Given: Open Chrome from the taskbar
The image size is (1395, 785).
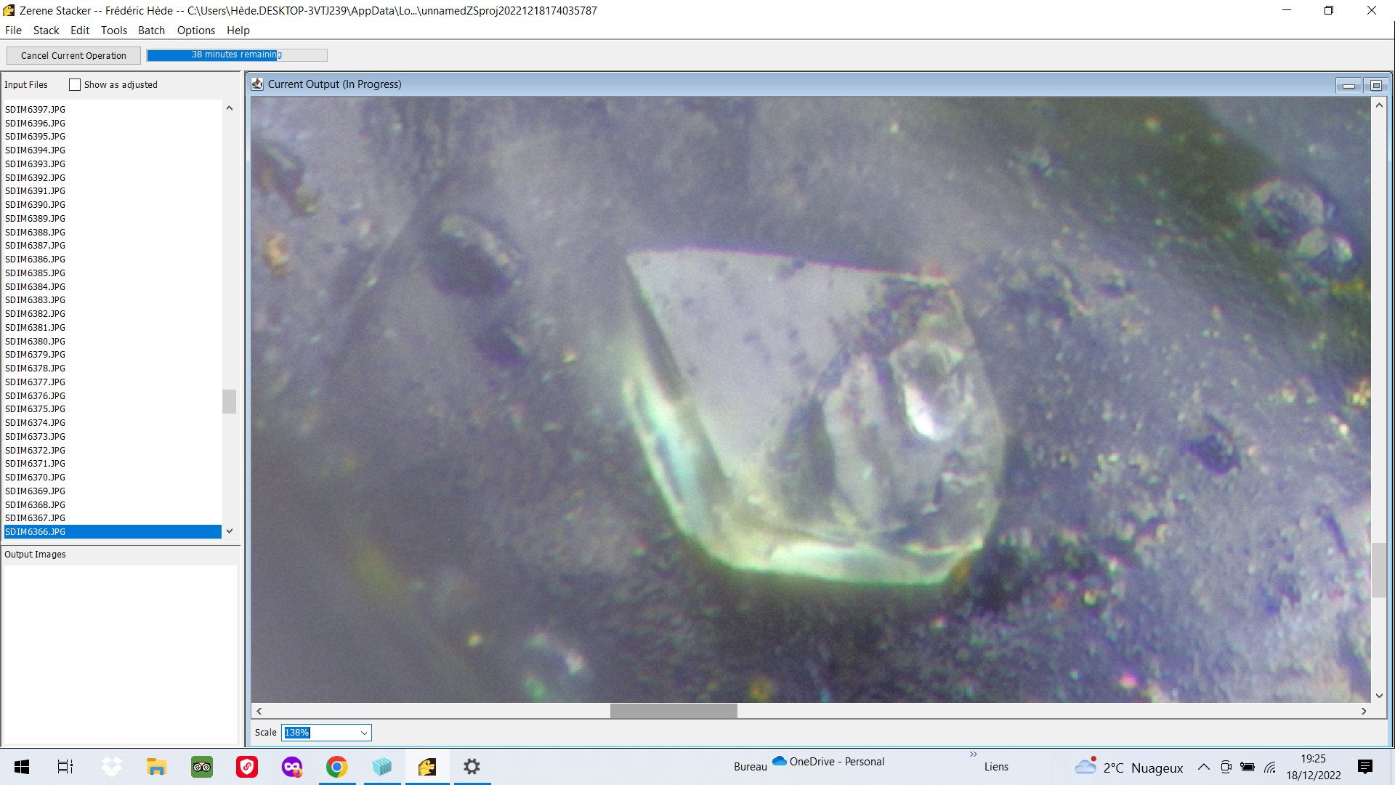Looking at the screenshot, I should tap(336, 767).
